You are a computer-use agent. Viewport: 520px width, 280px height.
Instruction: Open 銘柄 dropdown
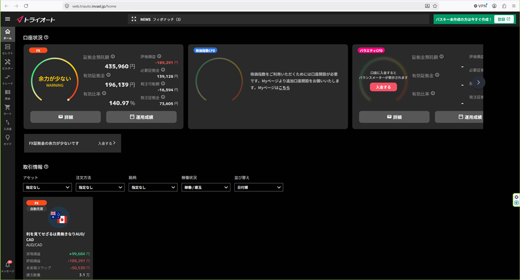(x=153, y=187)
